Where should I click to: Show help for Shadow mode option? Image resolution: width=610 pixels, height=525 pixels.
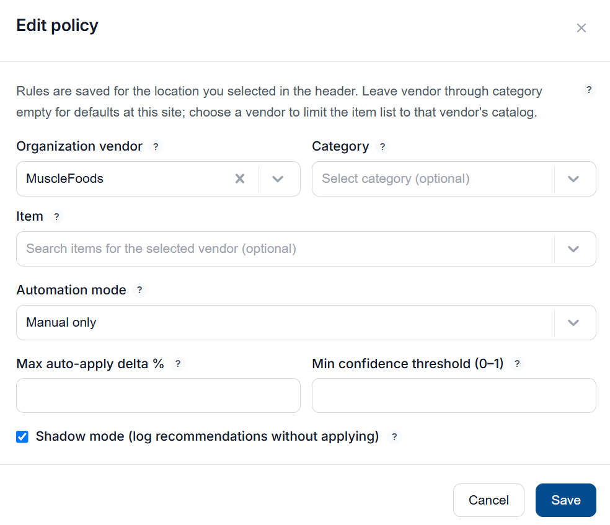coord(394,437)
